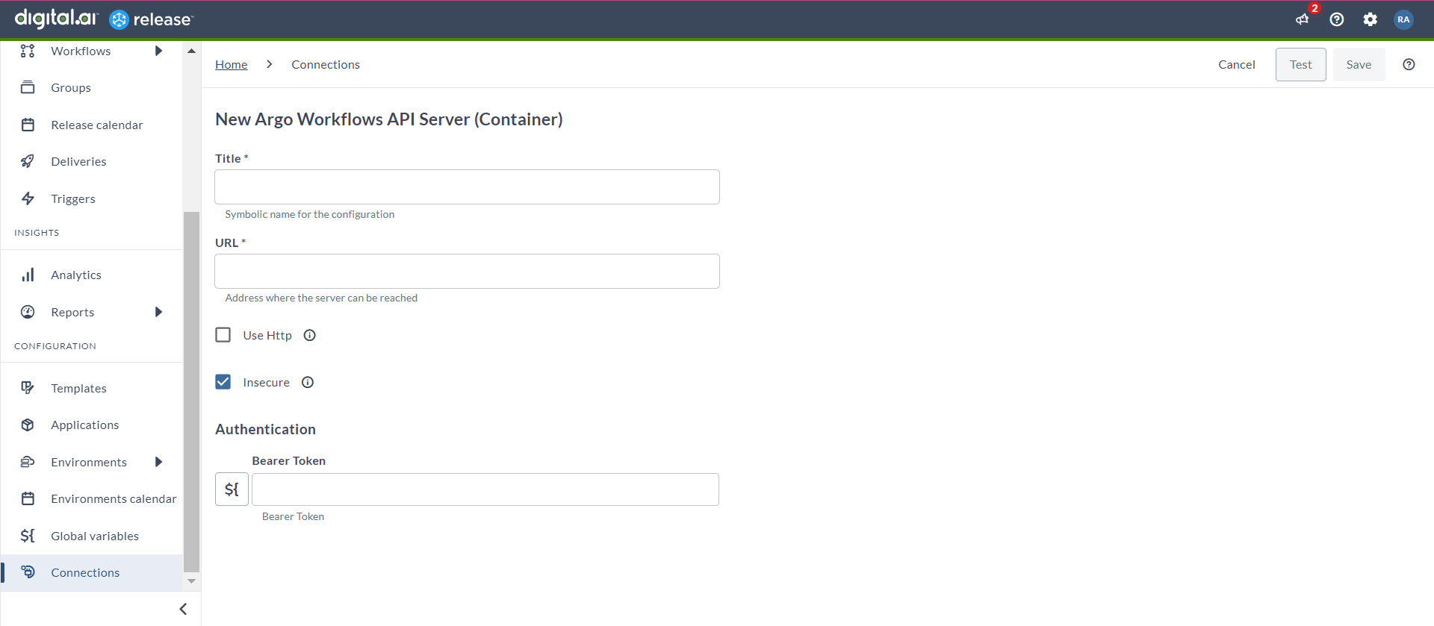Image resolution: width=1434 pixels, height=626 pixels.
Task: Click the variable toggle button for Bearer Token
Action: tap(232, 489)
